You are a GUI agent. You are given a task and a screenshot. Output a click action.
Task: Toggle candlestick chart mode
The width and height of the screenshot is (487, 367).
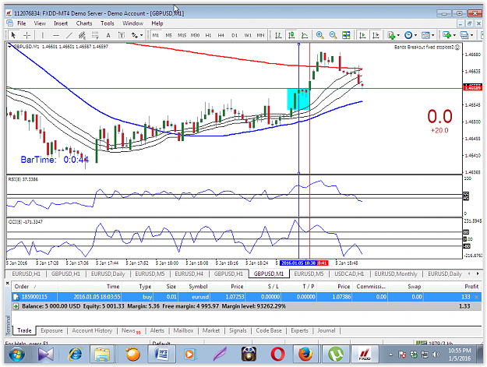291,35
